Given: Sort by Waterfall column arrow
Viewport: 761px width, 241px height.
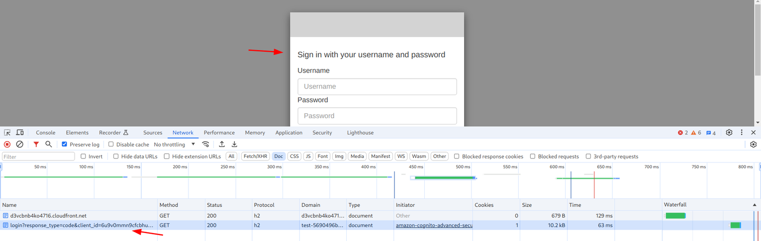Looking at the screenshot, I should point(754,205).
